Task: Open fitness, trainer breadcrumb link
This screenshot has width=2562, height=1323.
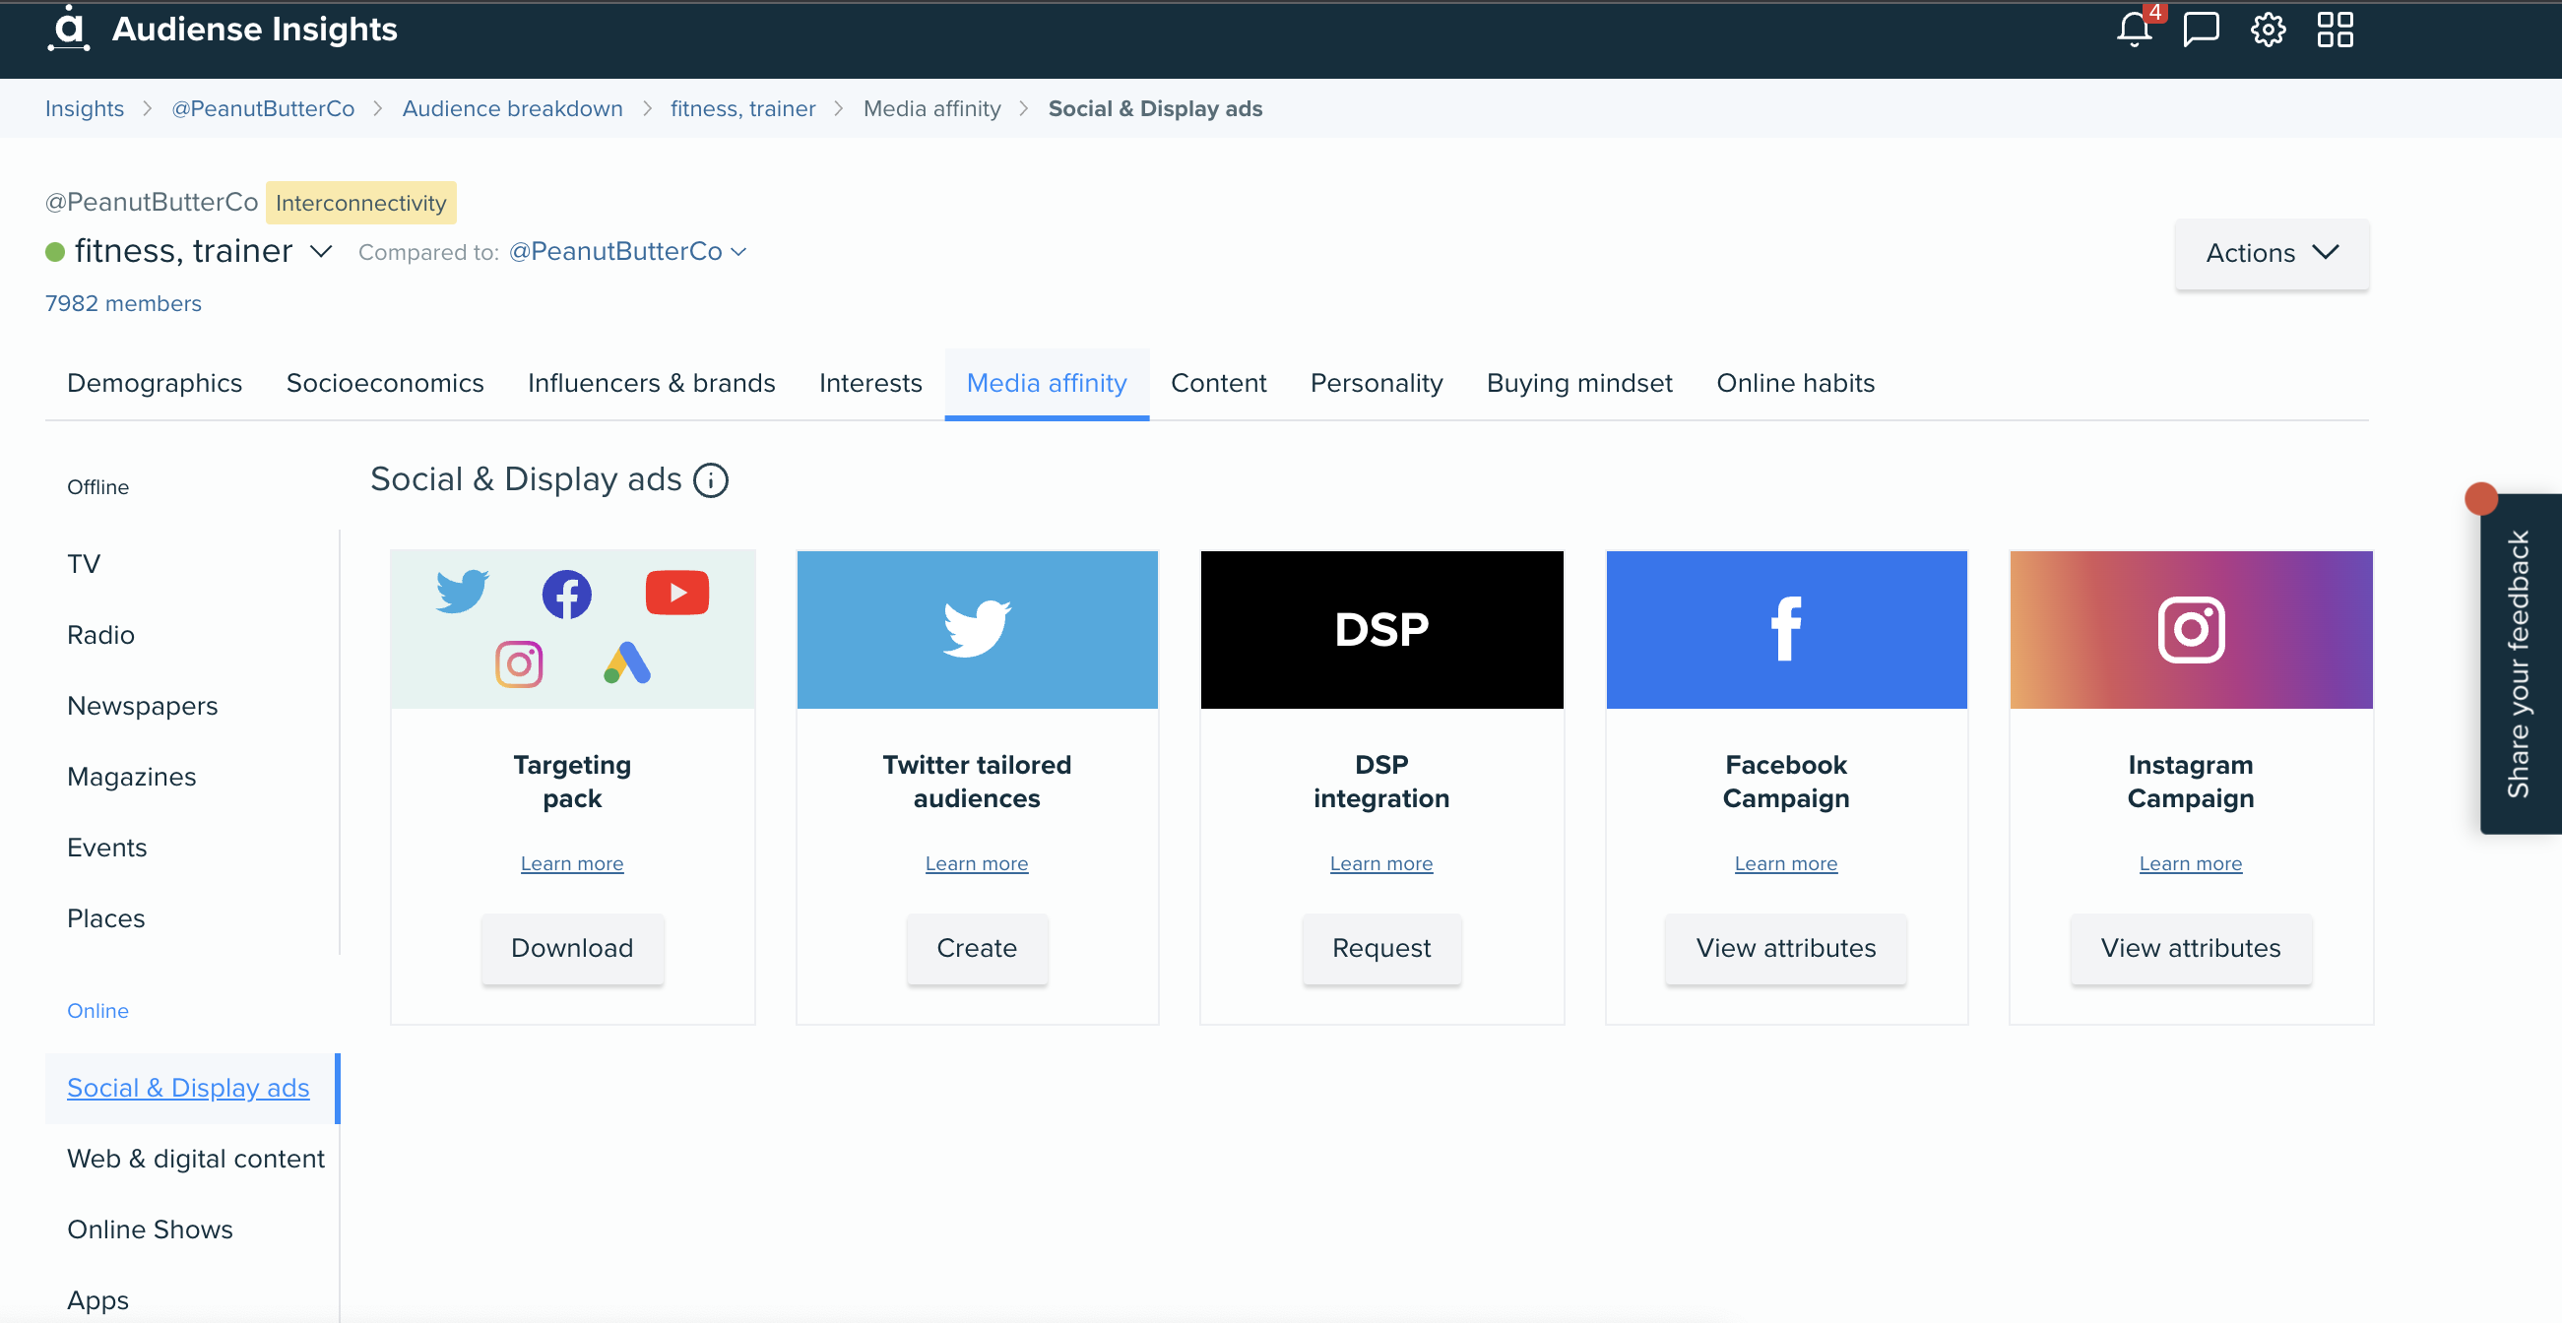Action: 743,108
